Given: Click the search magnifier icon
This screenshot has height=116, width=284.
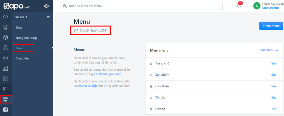Looking at the screenshot, I should (x=65, y=6).
